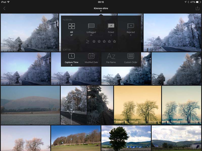Sort by Modified Date calendar icon
The width and height of the screenshot is (202, 151).
click(91, 56)
